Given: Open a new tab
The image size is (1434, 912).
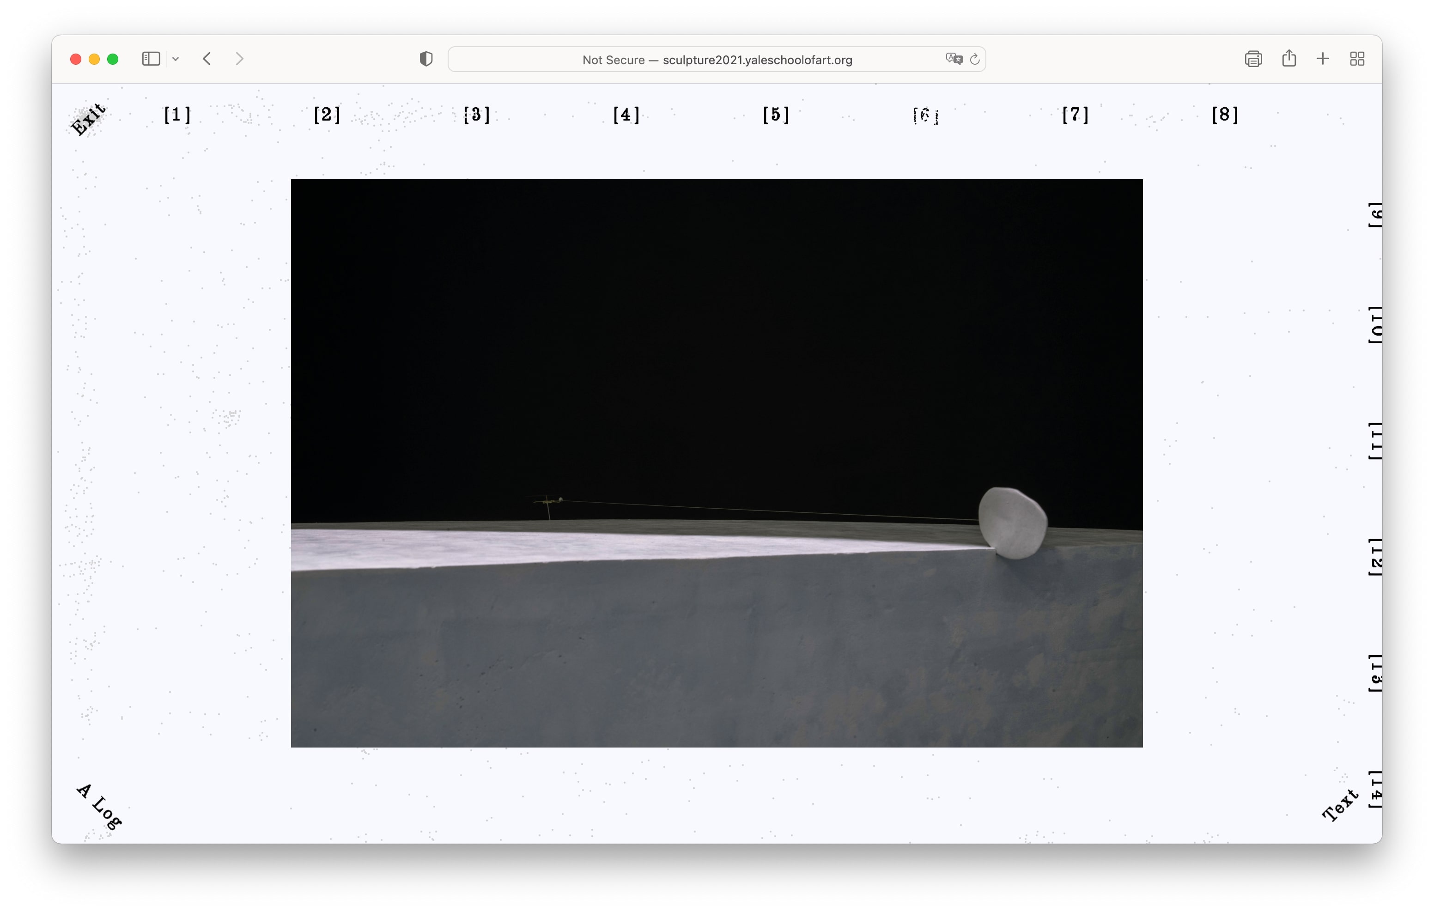Looking at the screenshot, I should pos(1323,58).
